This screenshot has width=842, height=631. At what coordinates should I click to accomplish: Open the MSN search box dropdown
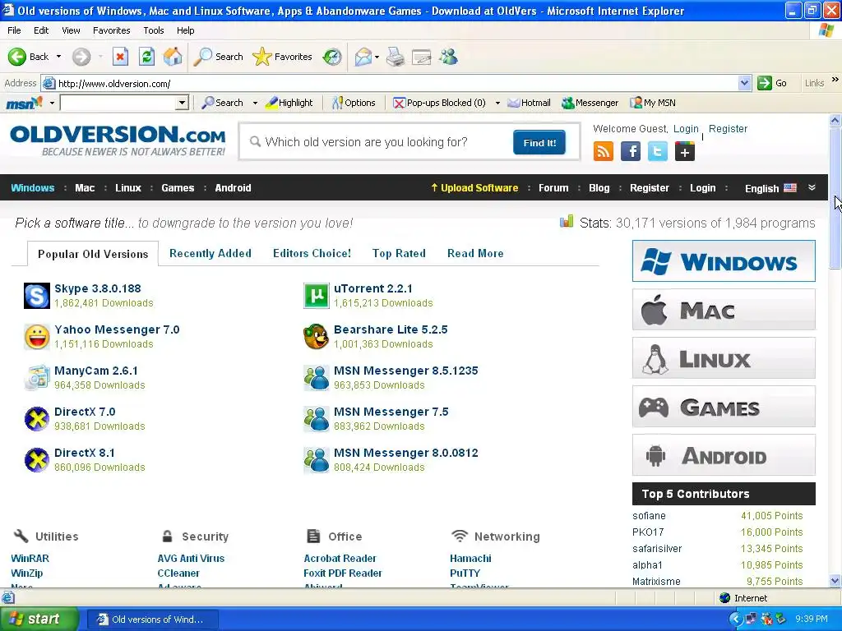(182, 103)
